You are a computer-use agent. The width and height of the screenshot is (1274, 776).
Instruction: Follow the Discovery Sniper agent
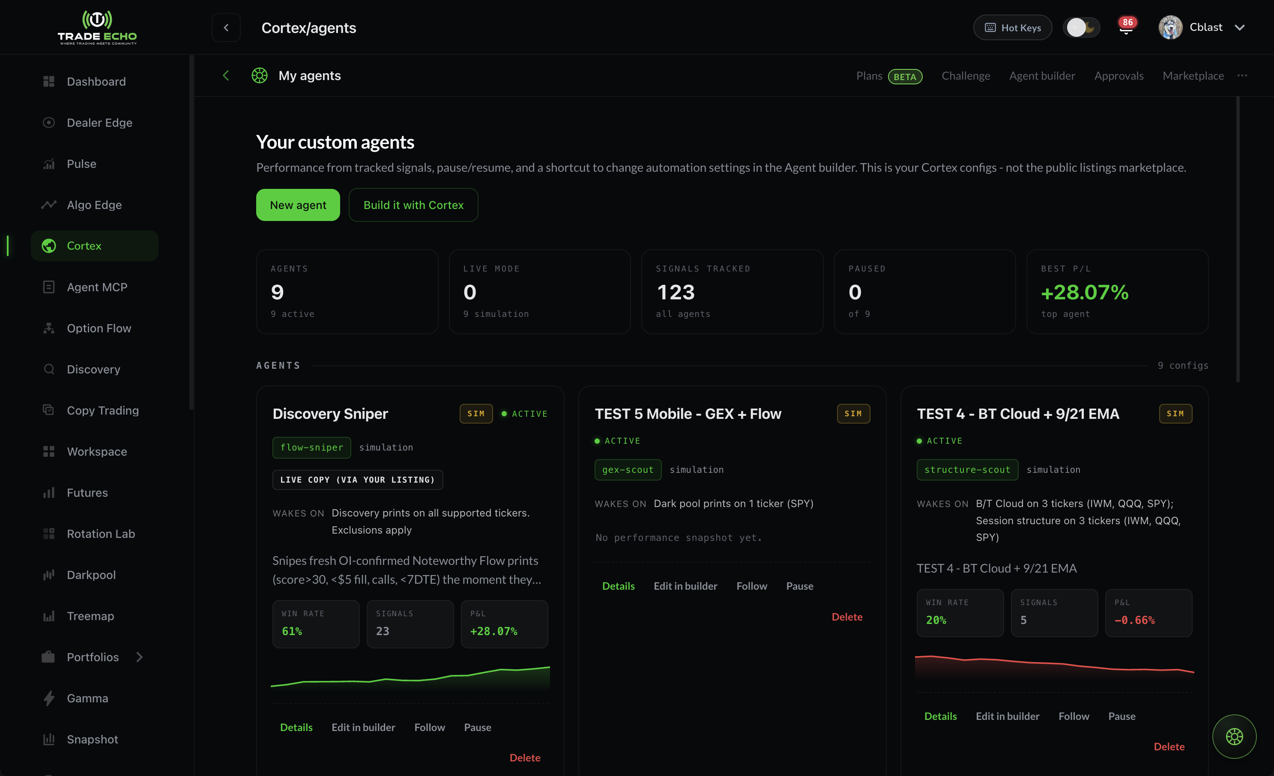point(429,728)
